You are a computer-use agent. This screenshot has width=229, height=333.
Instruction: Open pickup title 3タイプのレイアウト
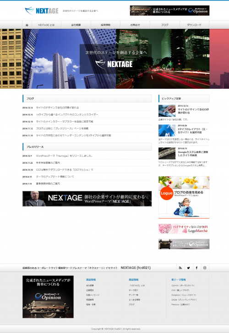point(193,131)
